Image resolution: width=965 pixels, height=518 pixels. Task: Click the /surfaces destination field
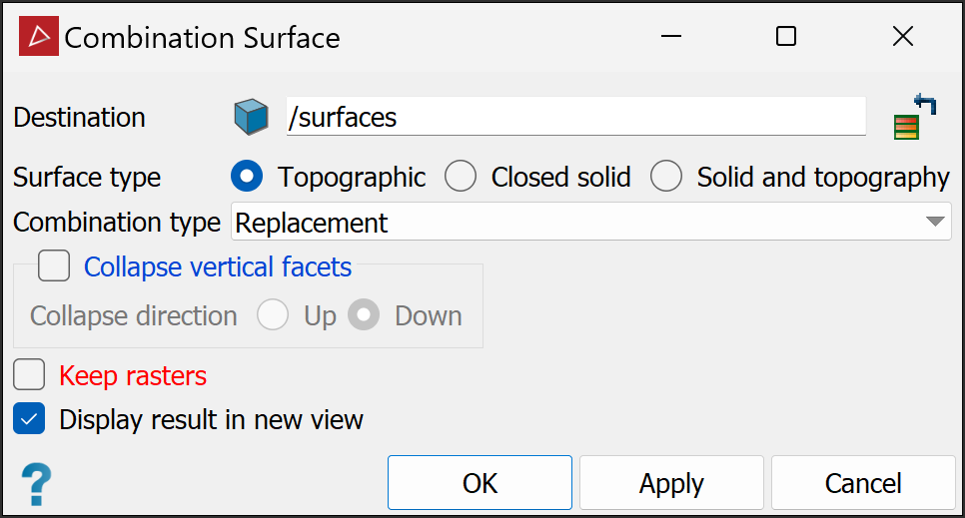point(576,116)
